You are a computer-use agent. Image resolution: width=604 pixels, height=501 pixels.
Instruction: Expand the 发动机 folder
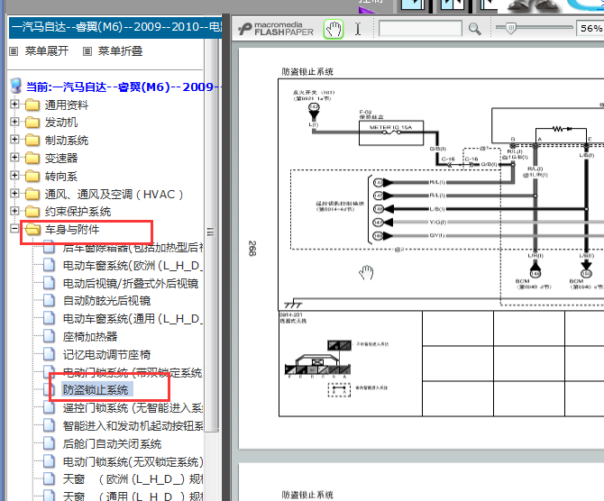tap(14, 122)
